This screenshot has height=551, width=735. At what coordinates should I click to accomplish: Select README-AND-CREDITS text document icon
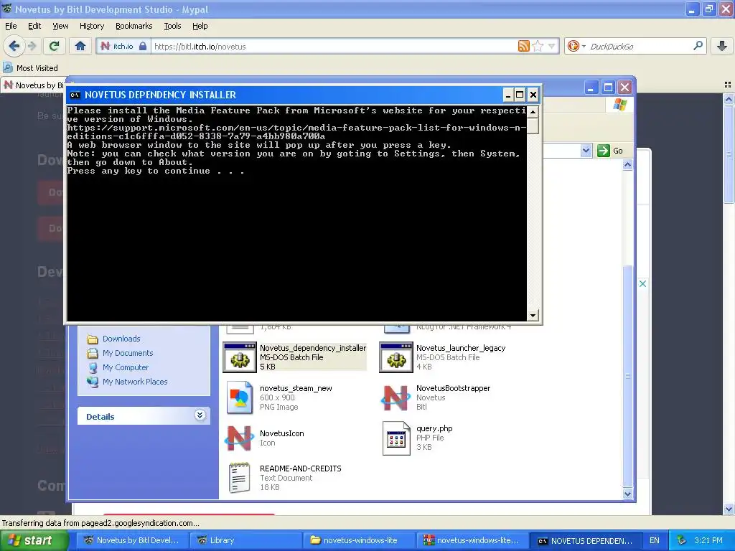(x=240, y=477)
